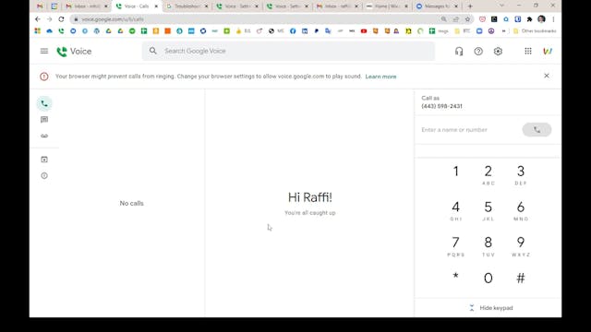Open the headset audio settings icon
This screenshot has height=332, width=591.
459,52
